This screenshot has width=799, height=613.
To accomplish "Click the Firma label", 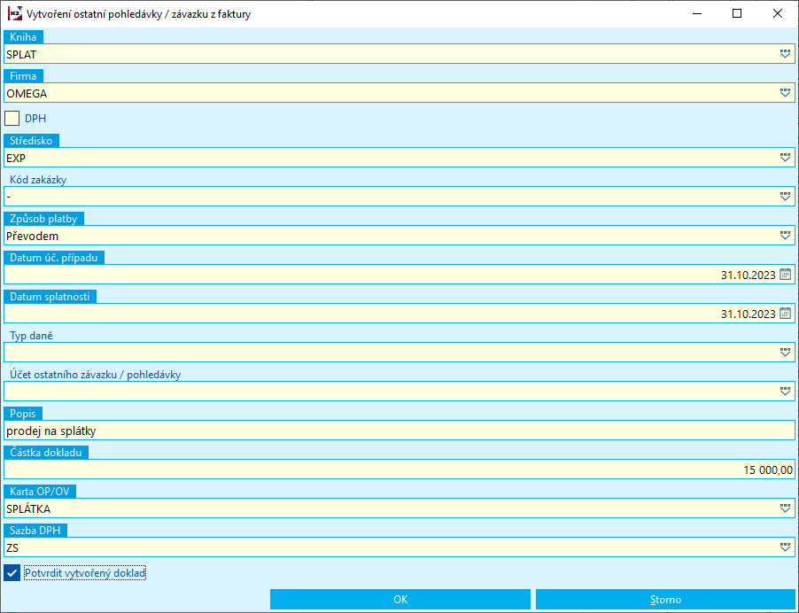I will click(x=23, y=76).
